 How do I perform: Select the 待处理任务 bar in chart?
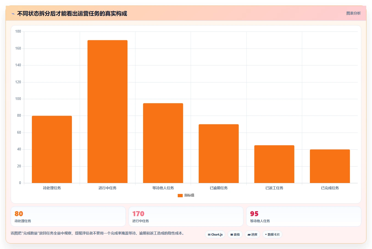[52, 149]
